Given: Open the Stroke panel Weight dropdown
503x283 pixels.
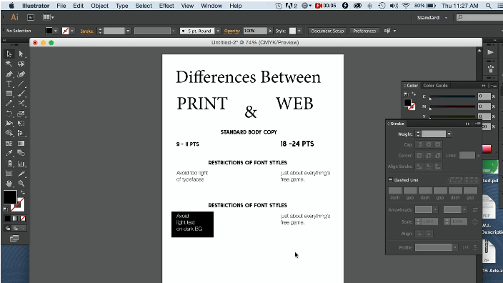Looking at the screenshot, I should (449, 134).
